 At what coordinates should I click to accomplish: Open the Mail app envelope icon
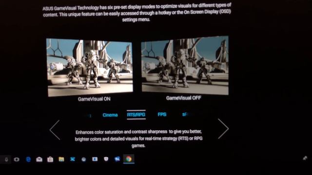coord(39,159)
